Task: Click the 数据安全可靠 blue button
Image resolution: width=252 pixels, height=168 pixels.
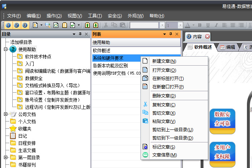Action: coord(222,119)
